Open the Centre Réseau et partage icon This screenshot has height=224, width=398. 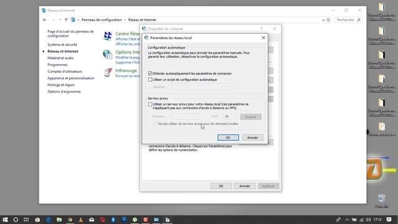[x=108, y=36]
